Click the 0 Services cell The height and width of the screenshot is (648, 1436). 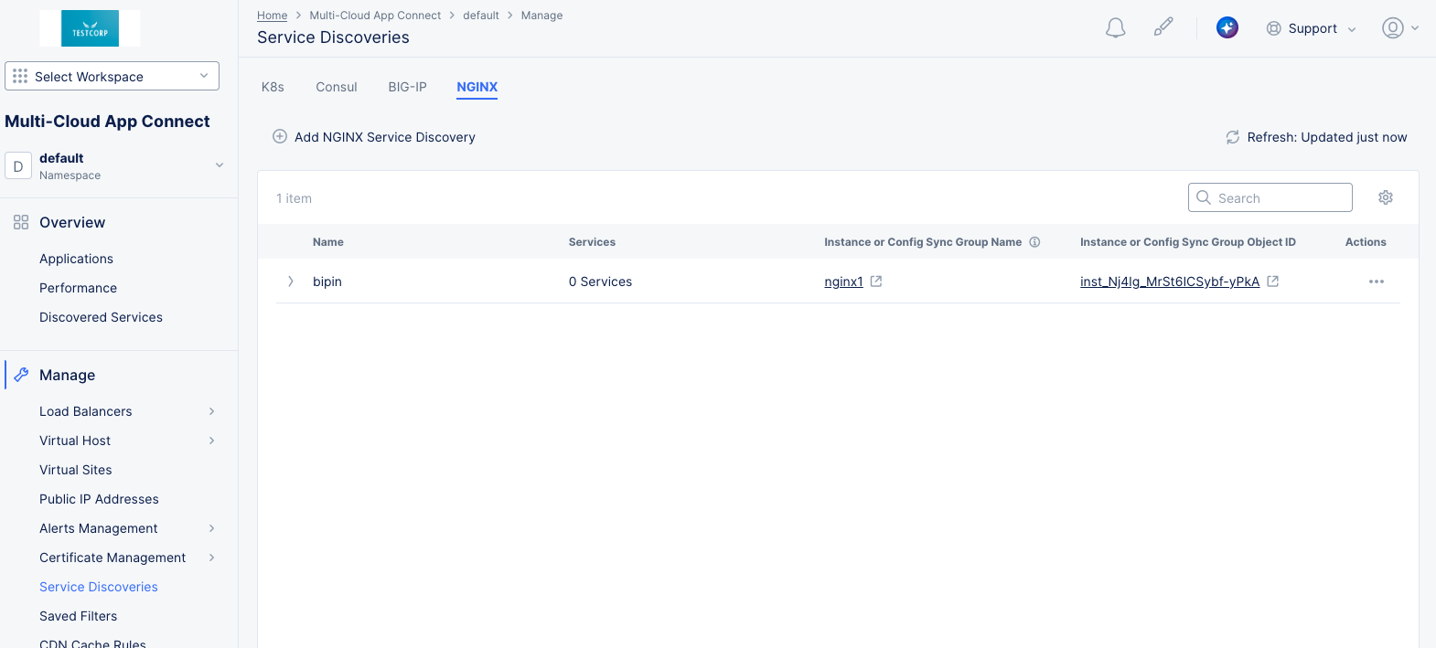click(x=600, y=282)
